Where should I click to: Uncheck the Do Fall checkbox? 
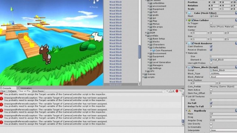tap(211, 103)
